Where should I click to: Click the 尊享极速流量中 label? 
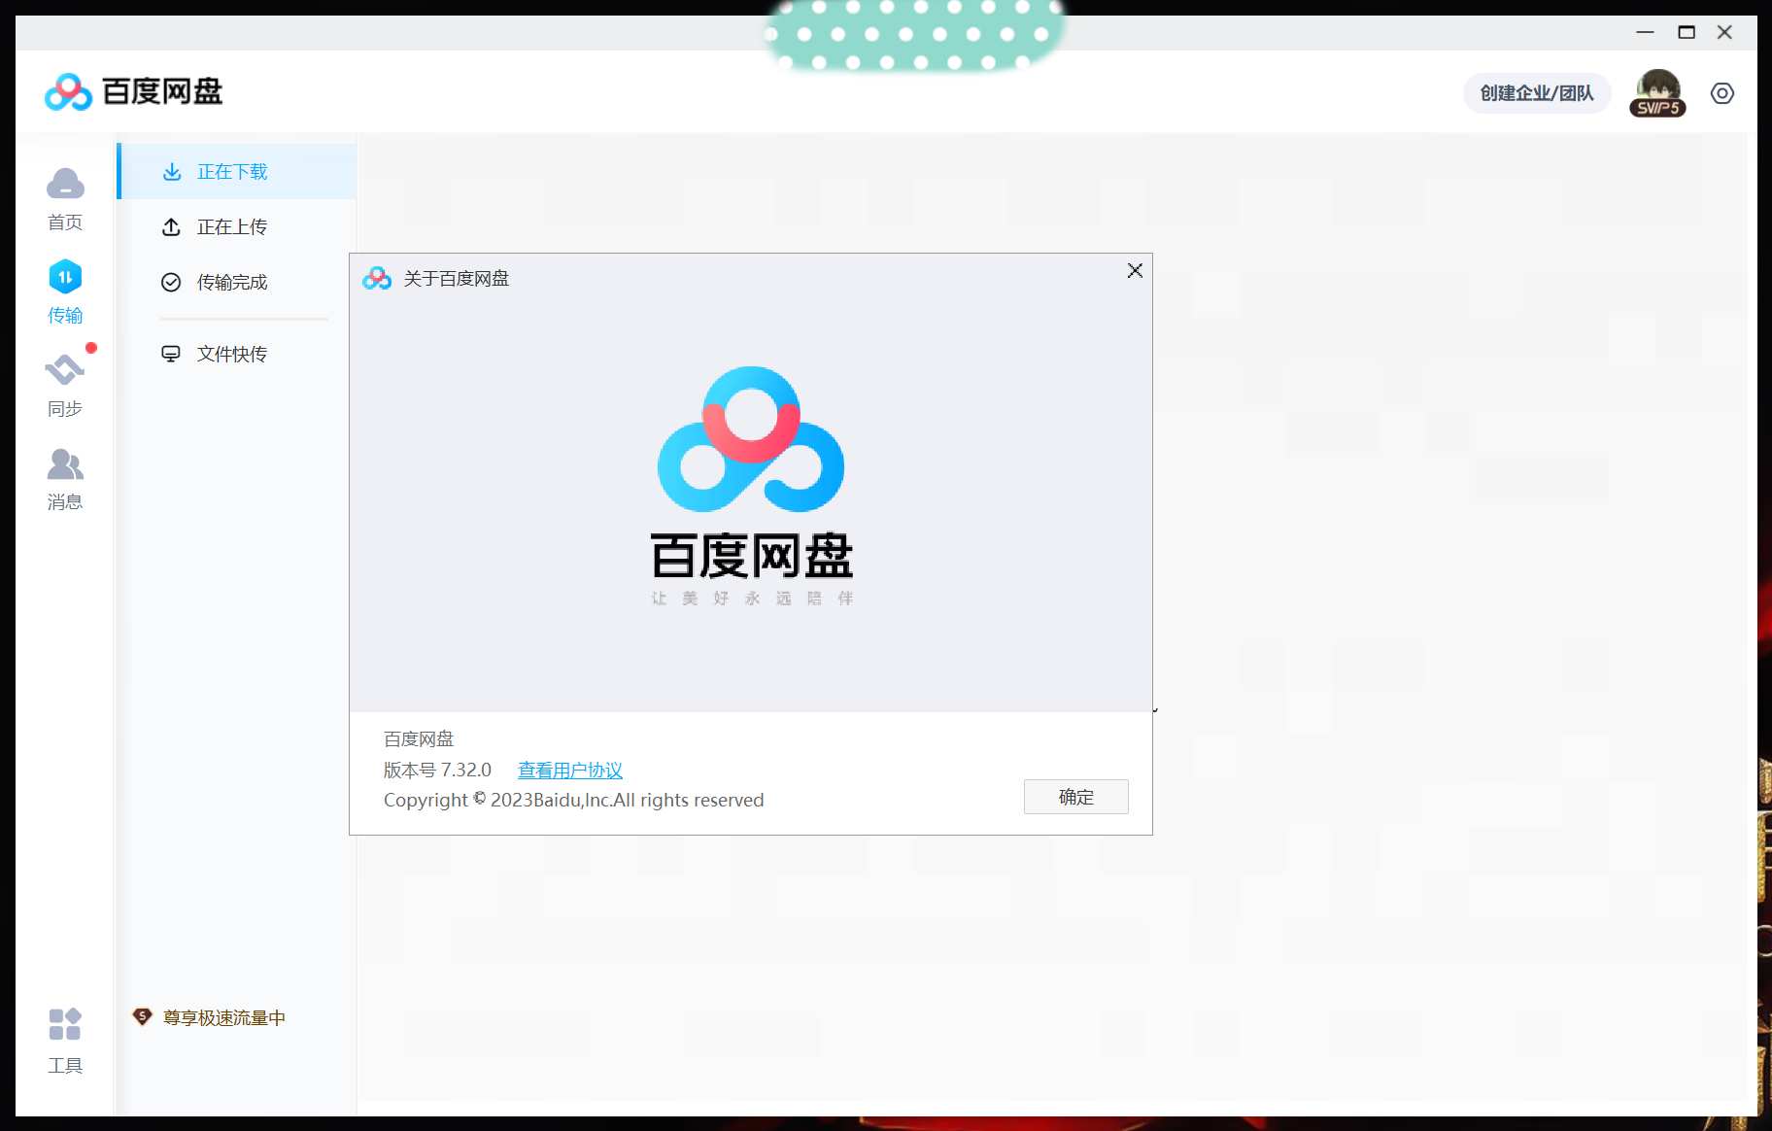(x=224, y=1017)
